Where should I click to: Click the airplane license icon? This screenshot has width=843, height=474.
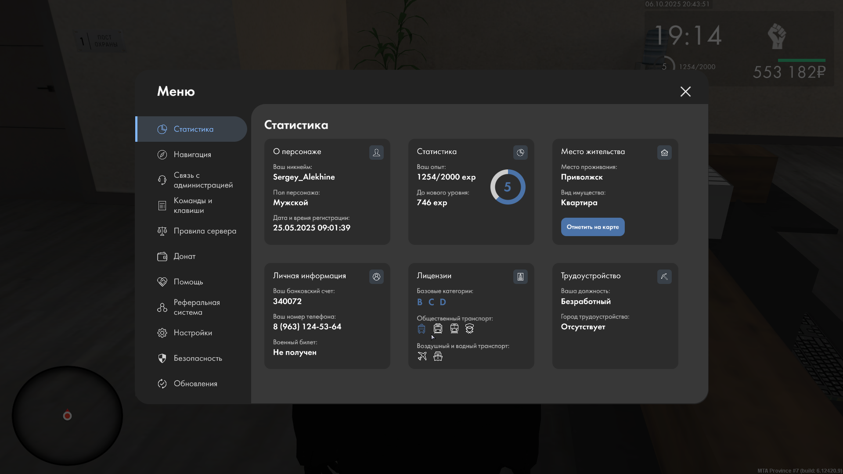click(x=422, y=356)
